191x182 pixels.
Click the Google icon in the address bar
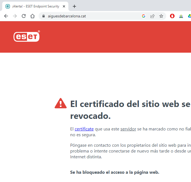click(144, 16)
